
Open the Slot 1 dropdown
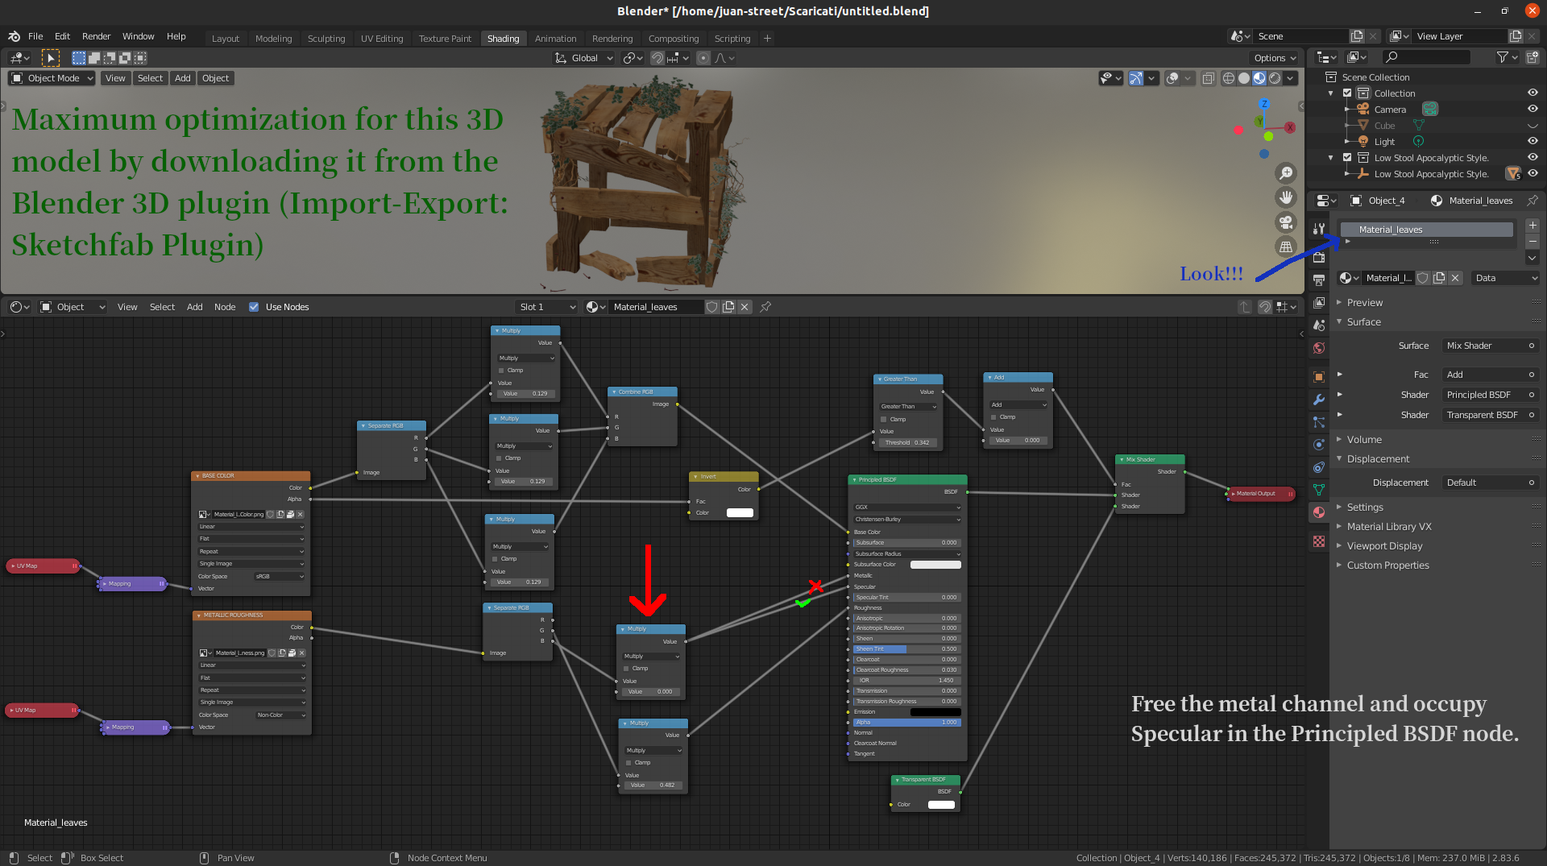[547, 307]
